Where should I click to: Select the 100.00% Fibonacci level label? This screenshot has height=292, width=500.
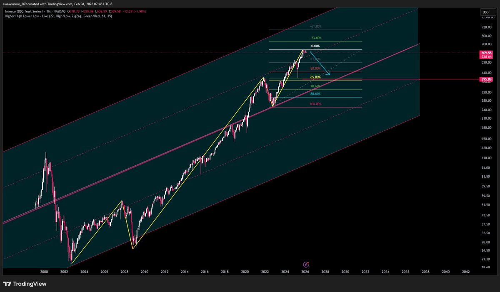point(315,104)
